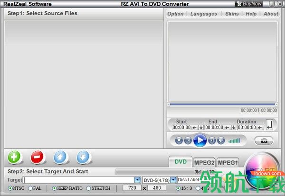Click the green add files button
The width and height of the screenshot is (285, 196).
(14, 157)
